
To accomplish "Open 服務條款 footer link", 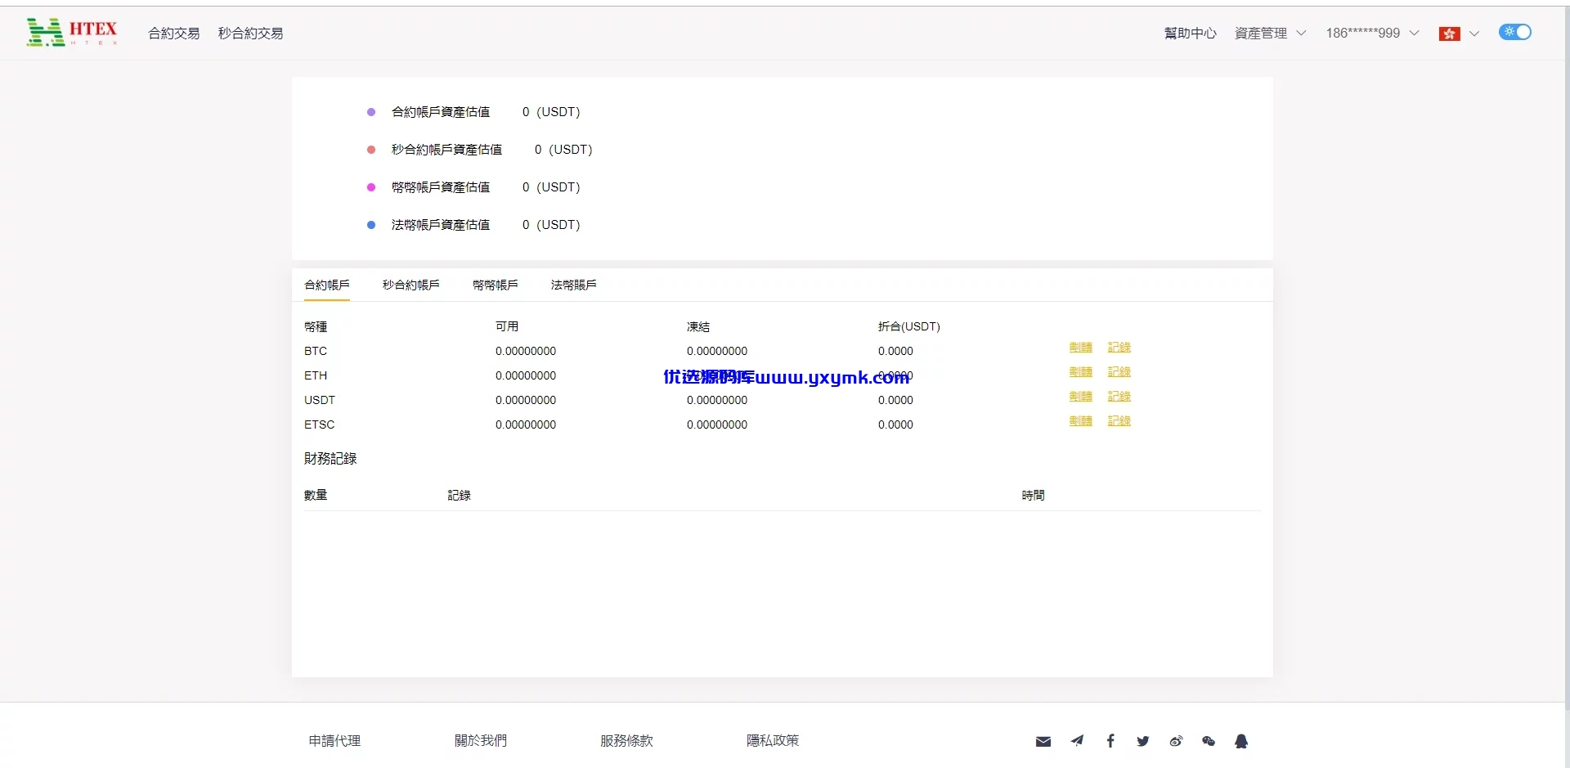I will tap(626, 740).
